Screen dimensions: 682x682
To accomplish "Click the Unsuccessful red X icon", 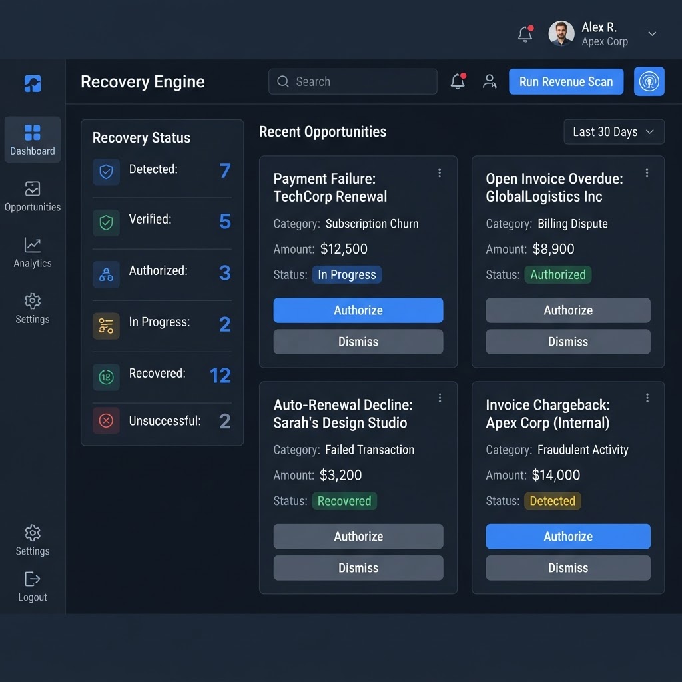I will [x=106, y=420].
